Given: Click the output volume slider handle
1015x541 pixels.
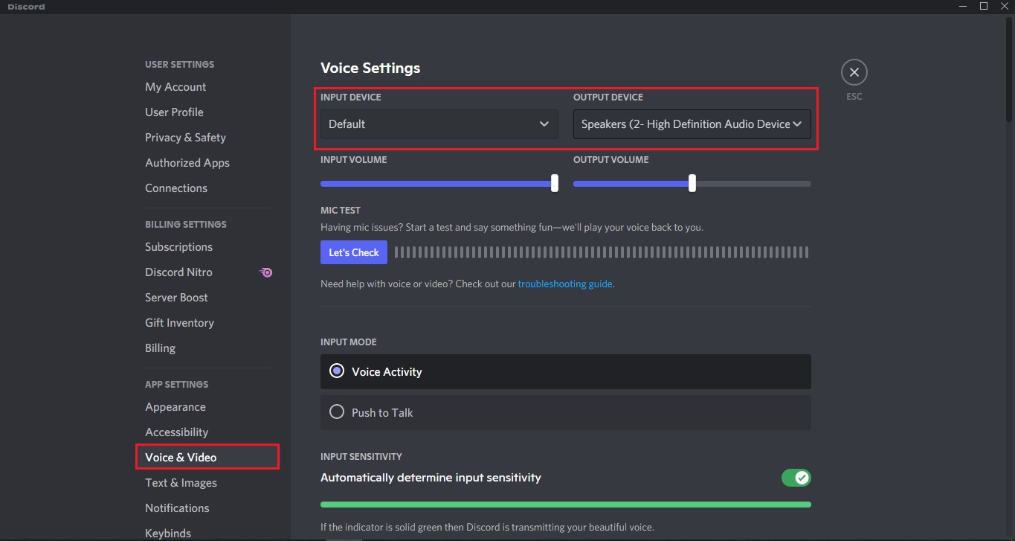Looking at the screenshot, I should [x=692, y=183].
